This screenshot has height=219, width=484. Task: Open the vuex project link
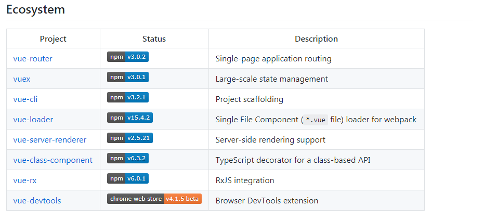pyautogui.click(x=22, y=79)
